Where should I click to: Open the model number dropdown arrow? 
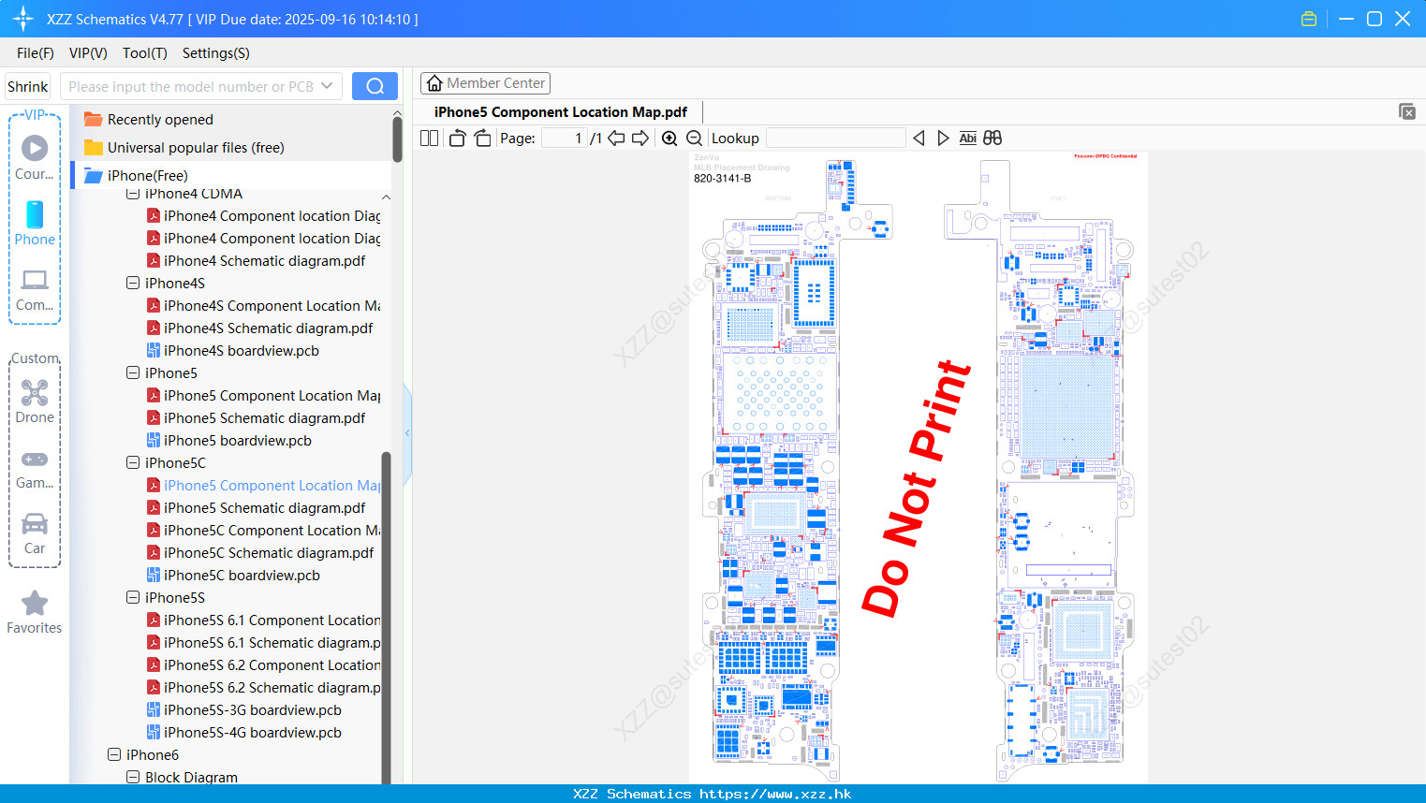coord(327,86)
